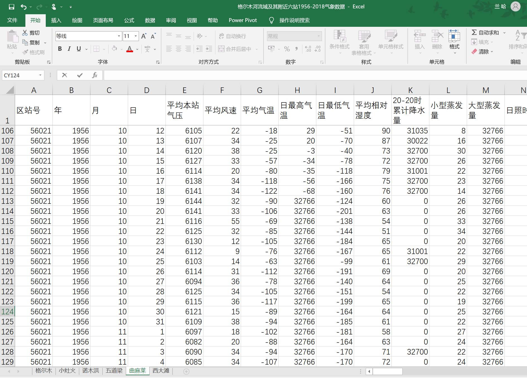527x378 pixels.
Task: Expand the font size dropdown
Action: [136, 36]
